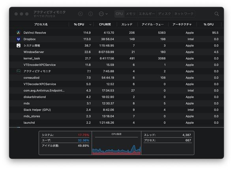Click the yellow minimize window button

(x=22, y=14)
